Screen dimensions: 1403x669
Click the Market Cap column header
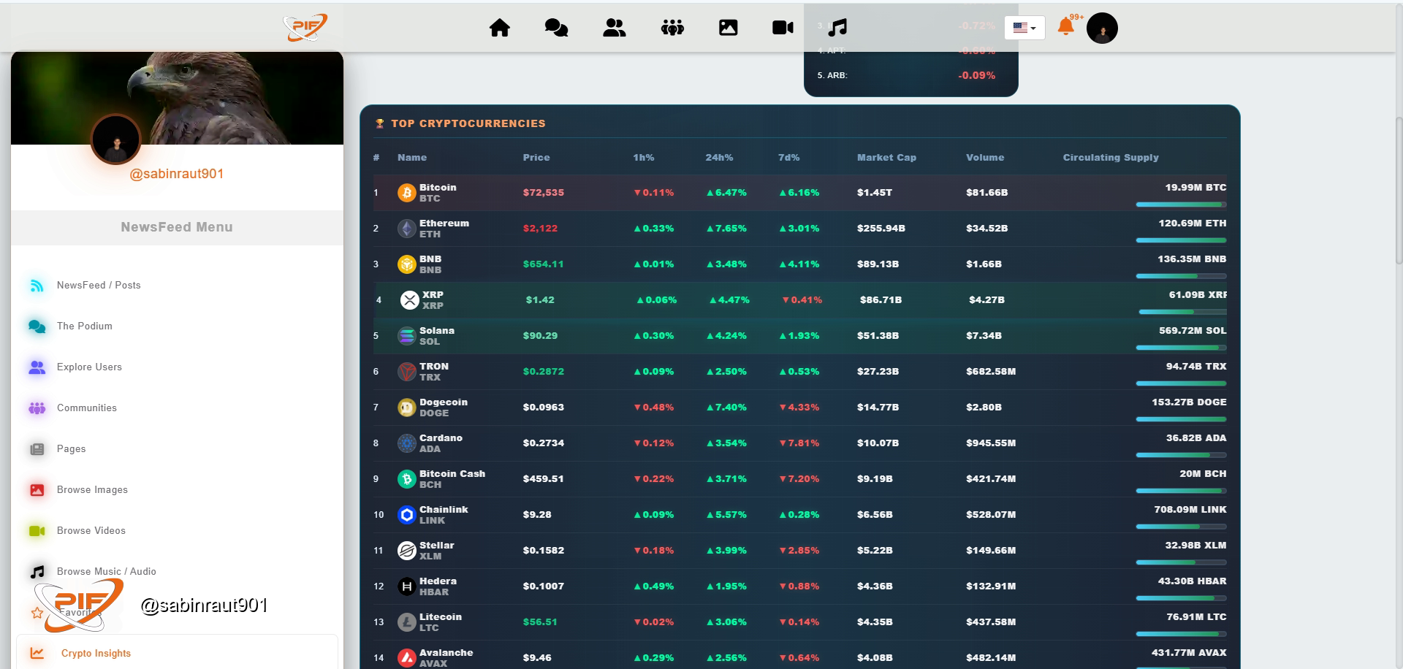(x=886, y=158)
